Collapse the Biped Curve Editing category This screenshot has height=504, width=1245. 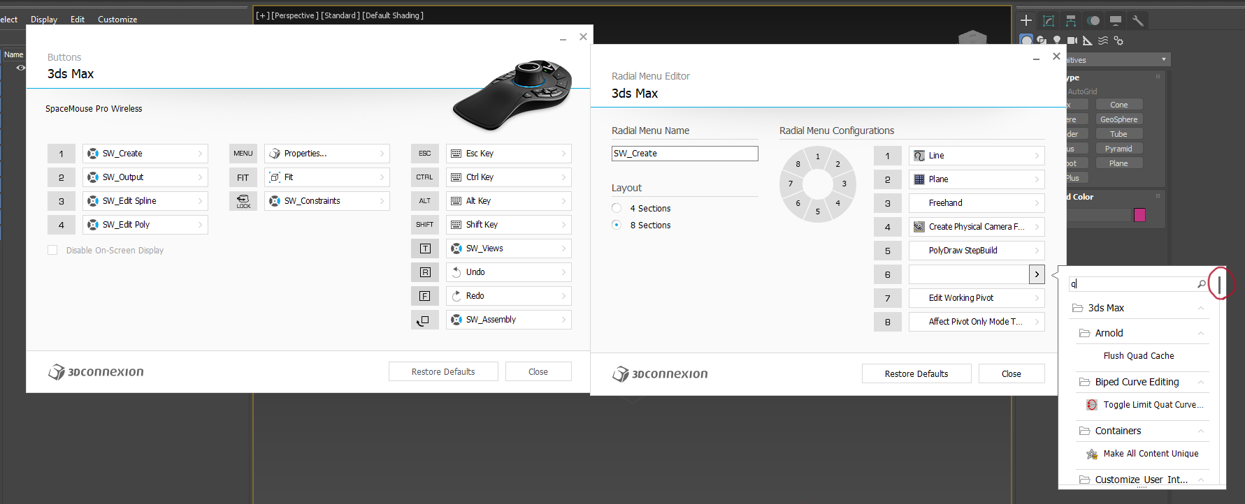(x=1200, y=382)
